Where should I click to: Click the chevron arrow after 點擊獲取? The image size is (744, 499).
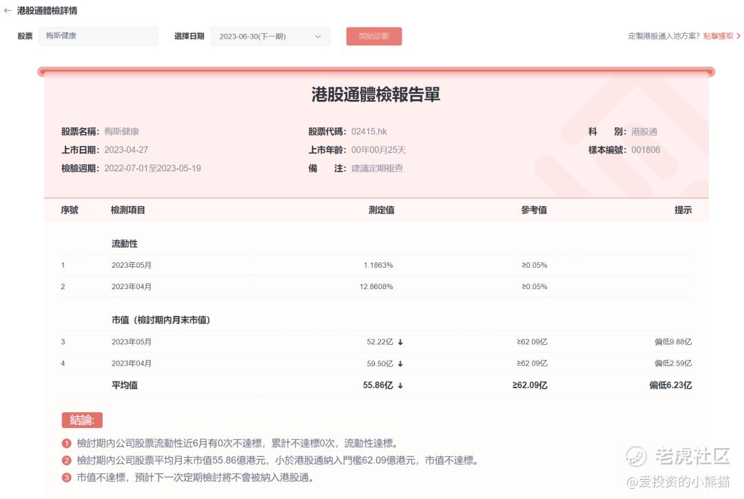coord(738,36)
